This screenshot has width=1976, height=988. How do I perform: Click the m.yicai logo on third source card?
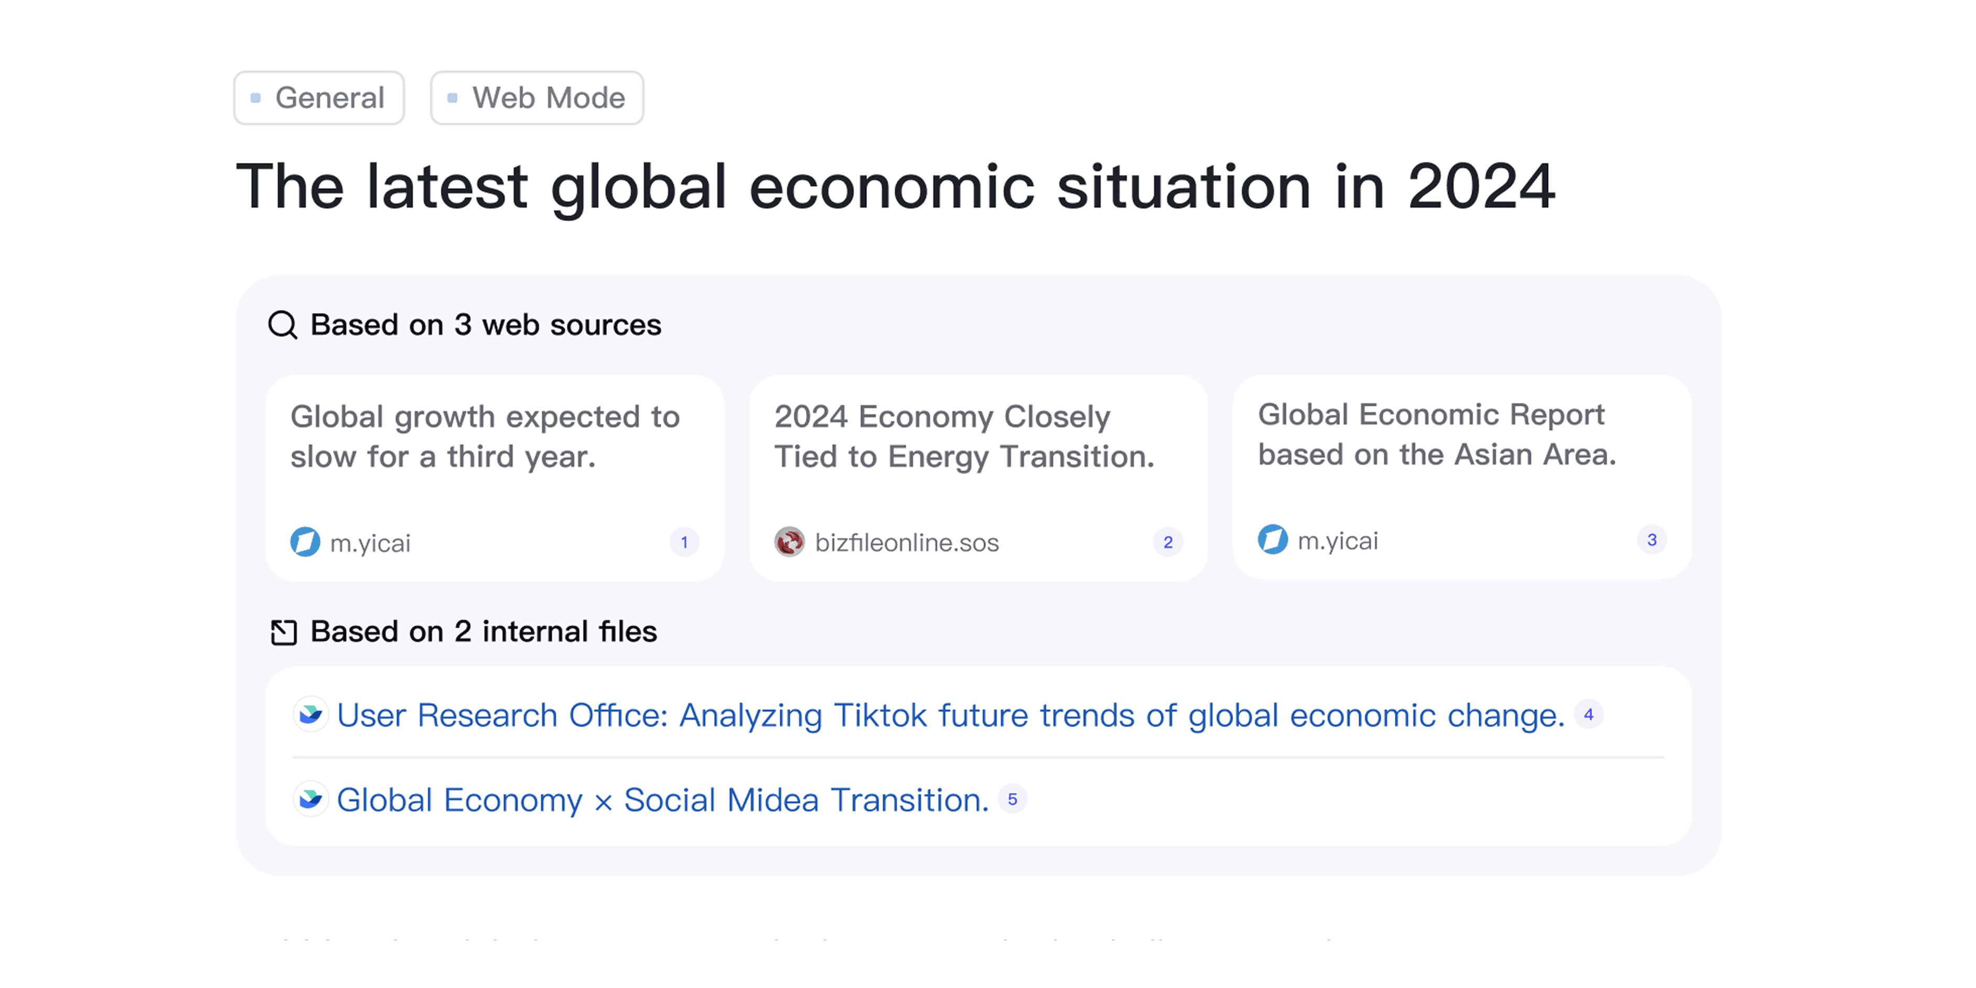point(1273,539)
